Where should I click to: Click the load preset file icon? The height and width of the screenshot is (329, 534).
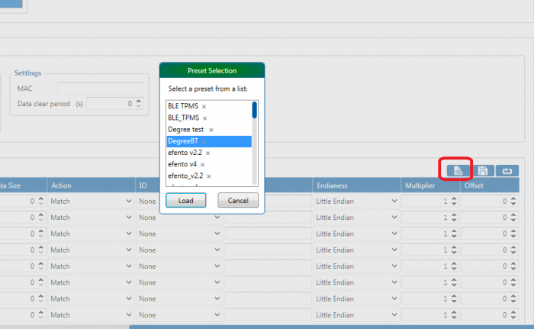tap(458, 171)
